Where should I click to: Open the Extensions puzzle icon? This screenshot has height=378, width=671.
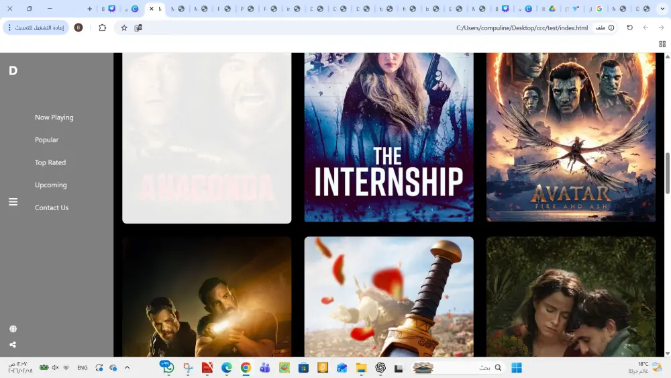click(102, 28)
